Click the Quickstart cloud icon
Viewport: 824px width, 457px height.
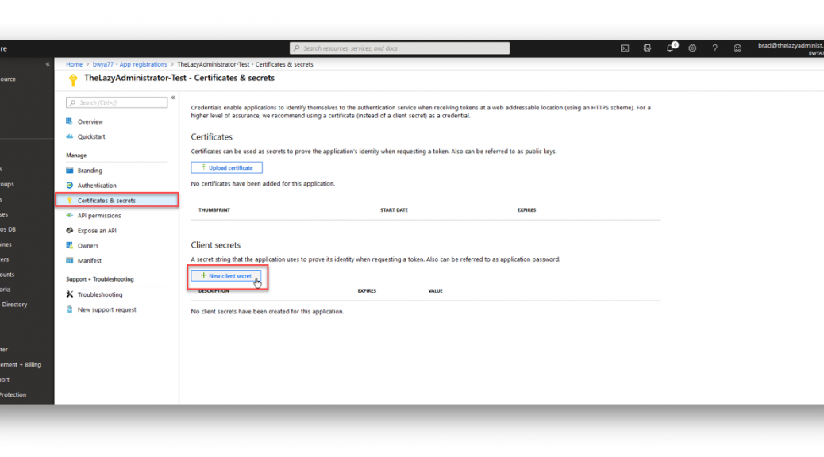69,136
